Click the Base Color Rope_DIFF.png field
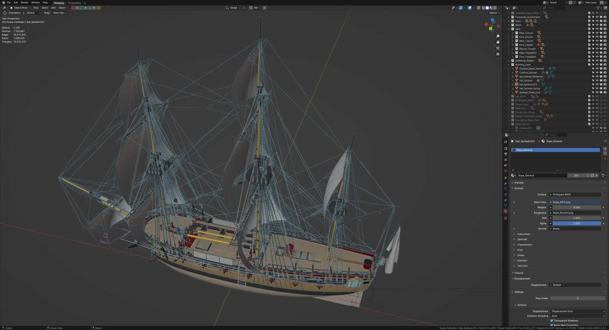This screenshot has height=330, width=609. tap(574, 202)
